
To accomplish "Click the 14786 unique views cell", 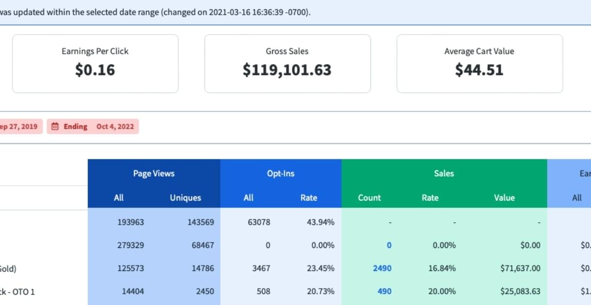I will (x=203, y=269).
